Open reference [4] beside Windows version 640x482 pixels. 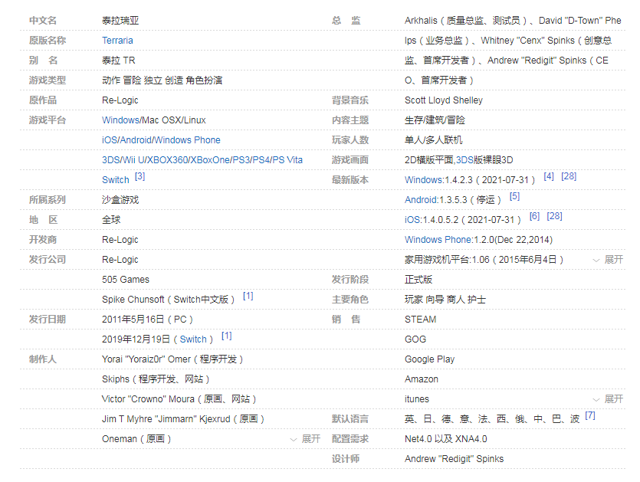tap(549, 176)
